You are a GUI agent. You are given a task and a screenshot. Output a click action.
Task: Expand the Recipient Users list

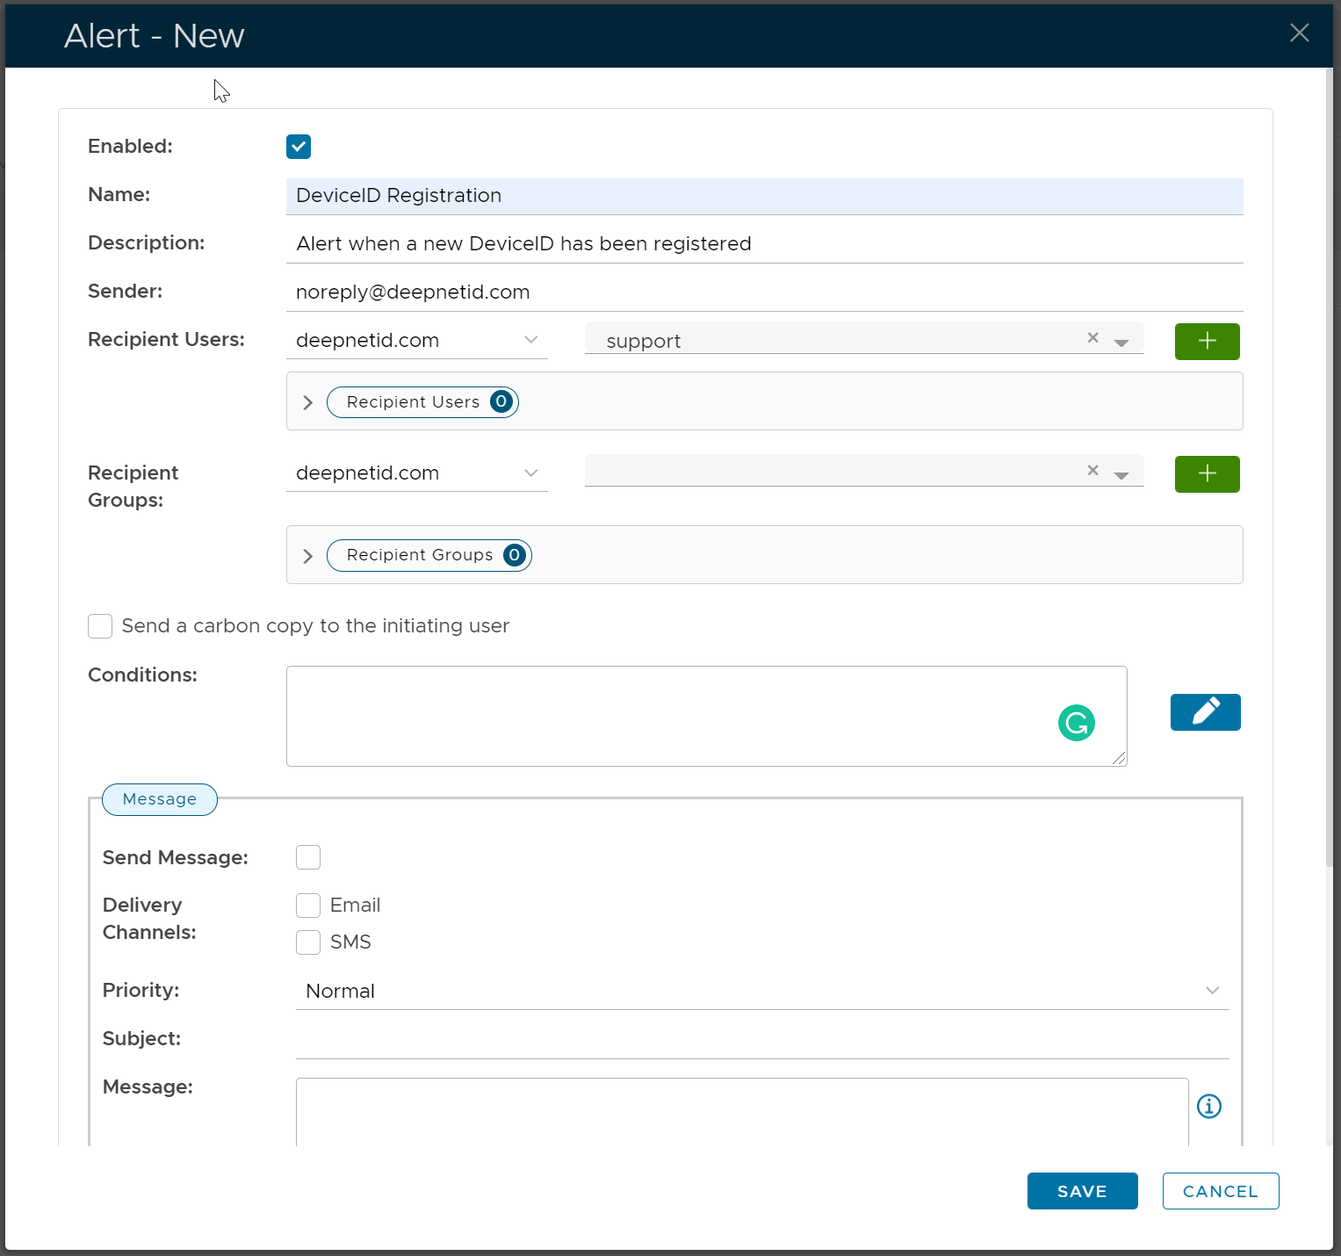[x=308, y=402]
